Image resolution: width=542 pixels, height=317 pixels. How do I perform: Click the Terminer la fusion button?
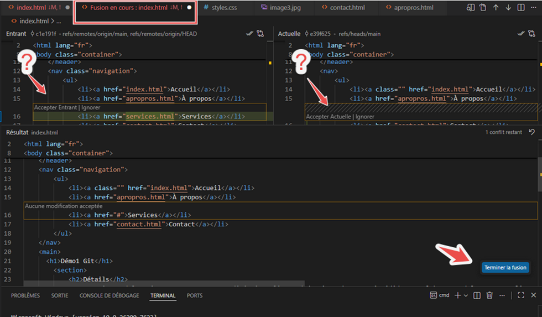pyautogui.click(x=505, y=268)
